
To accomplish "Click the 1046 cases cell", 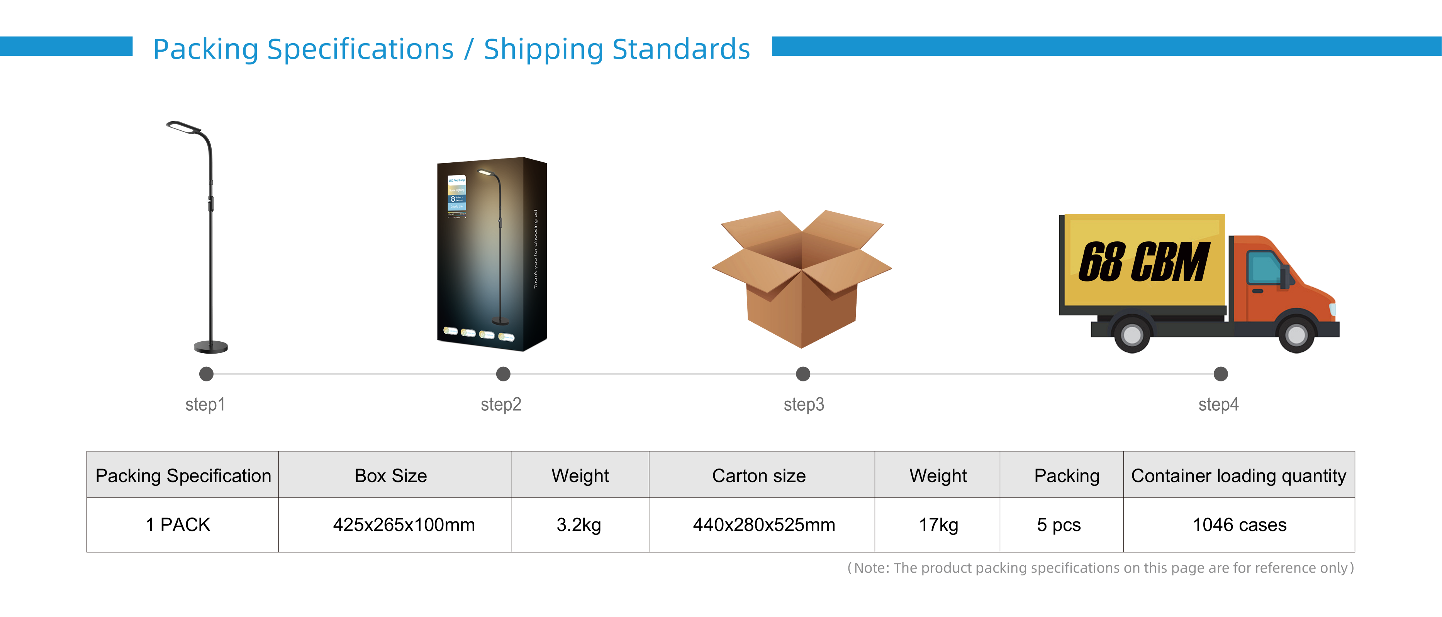I will click(x=1239, y=525).
